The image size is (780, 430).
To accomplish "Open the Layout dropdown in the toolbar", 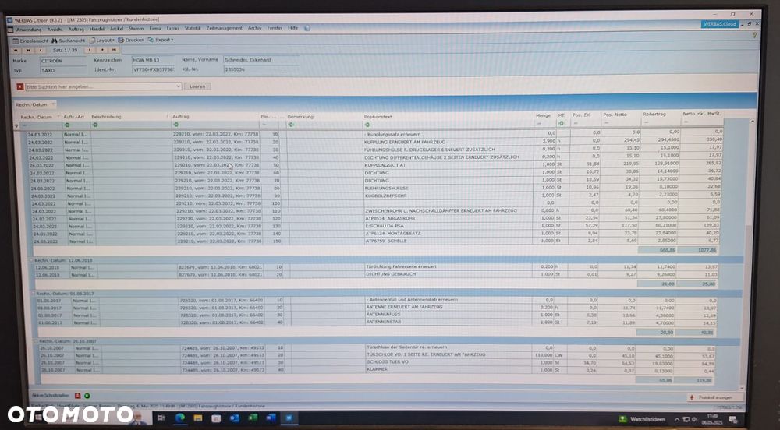I will coord(102,41).
